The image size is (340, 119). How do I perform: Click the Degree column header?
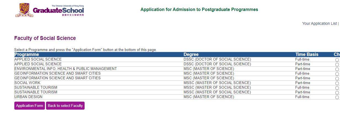point(191,54)
